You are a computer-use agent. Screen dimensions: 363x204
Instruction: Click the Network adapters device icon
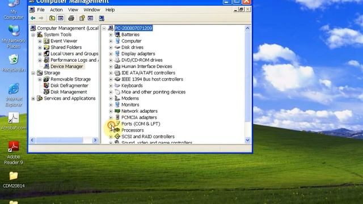pos(117,111)
